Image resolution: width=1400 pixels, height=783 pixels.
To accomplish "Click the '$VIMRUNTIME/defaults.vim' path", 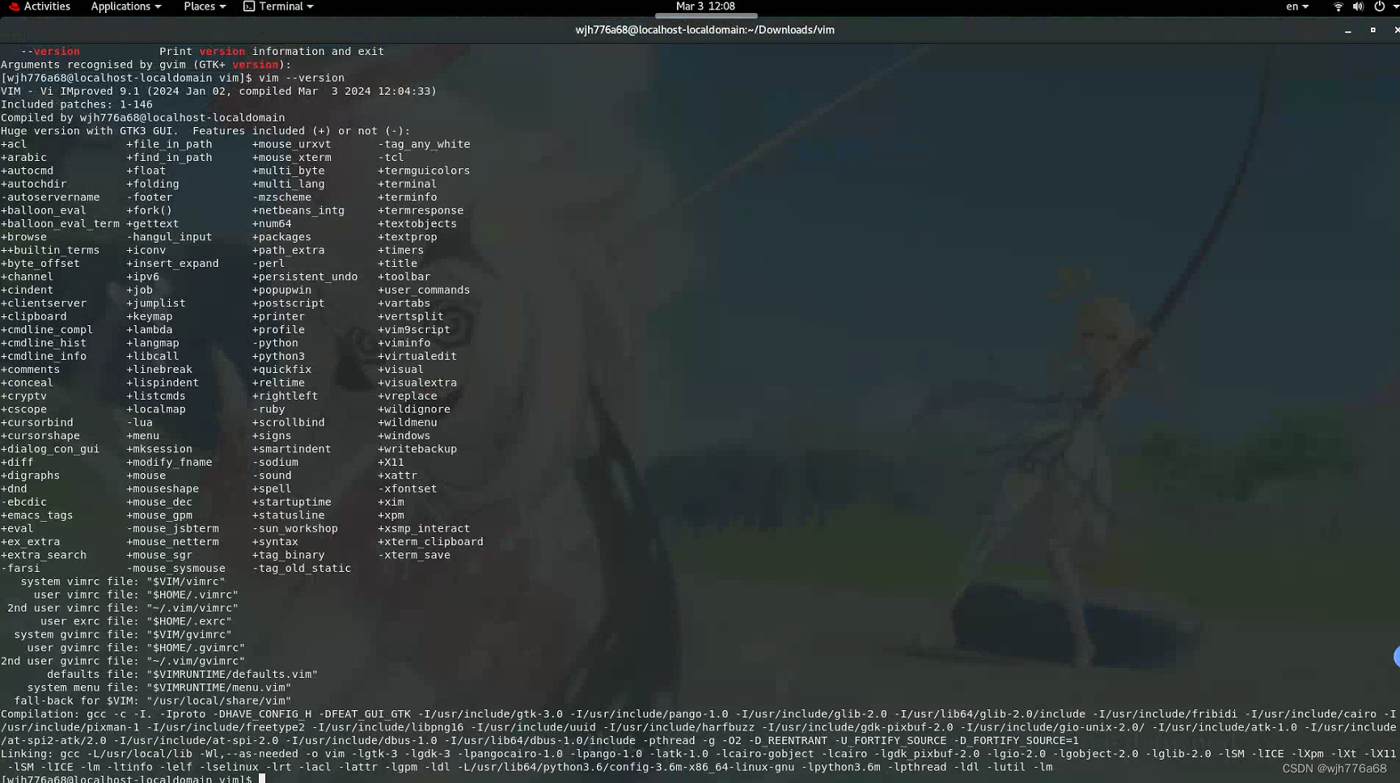I will (232, 675).
